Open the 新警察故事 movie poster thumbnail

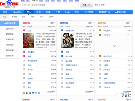[67, 40]
